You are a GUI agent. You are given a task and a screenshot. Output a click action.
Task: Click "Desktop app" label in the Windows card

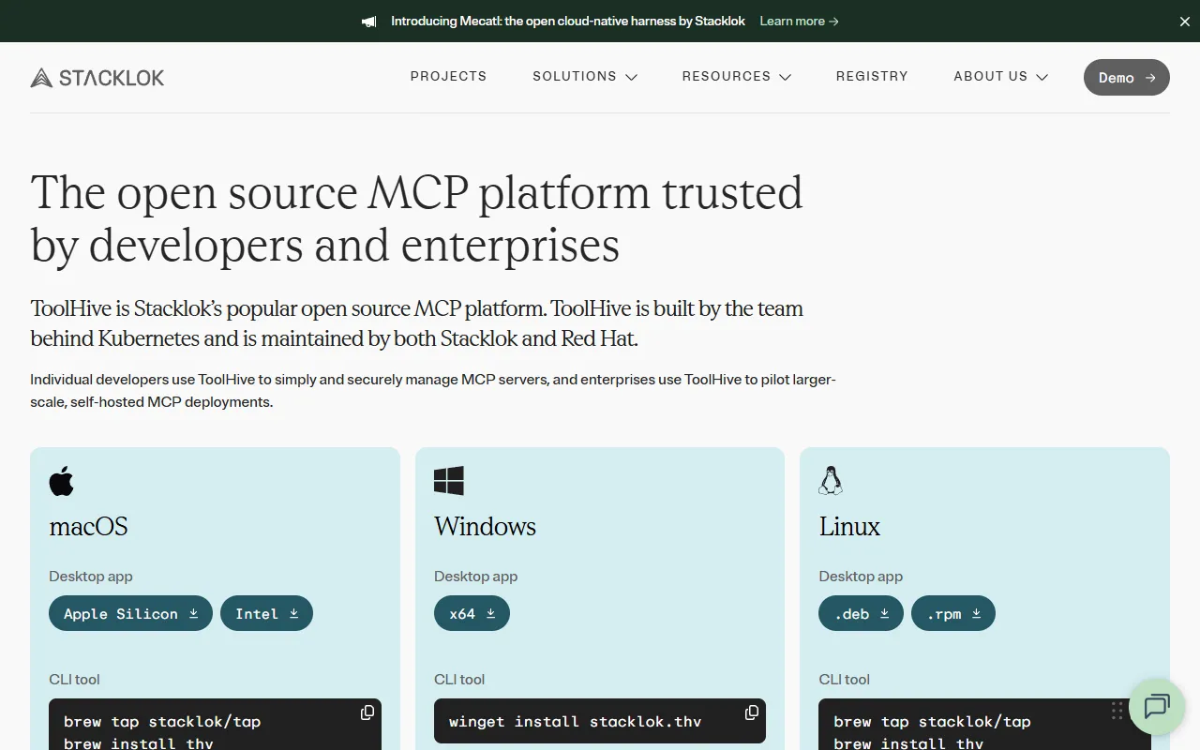tap(475, 577)
